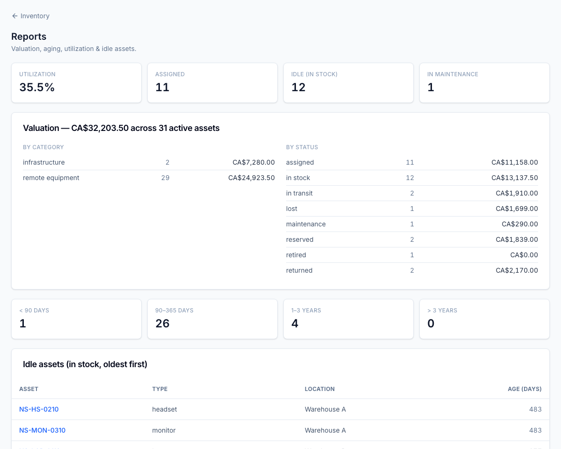This screenshot has height=449, width=561.
Task: Click the '1–3 Years' aging card
Action: coord(348,319)
